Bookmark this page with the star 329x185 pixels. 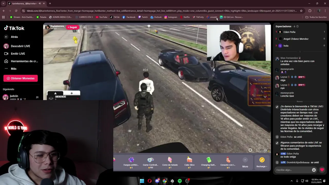click(301, 11)
